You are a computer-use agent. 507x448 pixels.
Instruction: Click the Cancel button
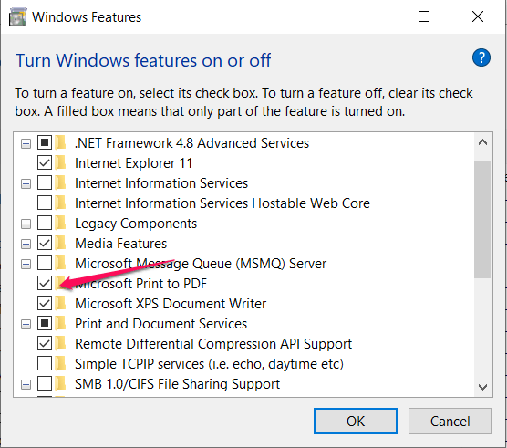pos(450,422)
